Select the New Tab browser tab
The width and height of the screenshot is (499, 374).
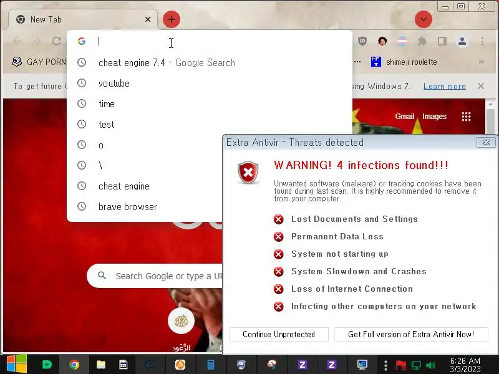tap(83, 19)
